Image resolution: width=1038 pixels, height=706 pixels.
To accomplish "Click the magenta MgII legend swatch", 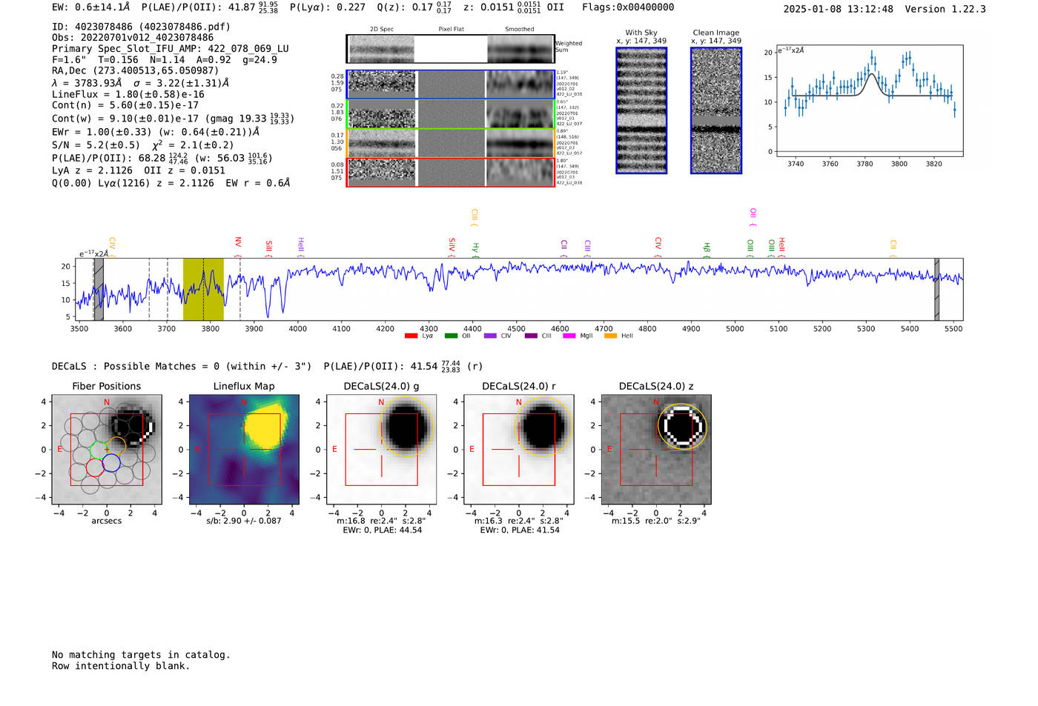I will pyautogui.click(x=569, y=336).
